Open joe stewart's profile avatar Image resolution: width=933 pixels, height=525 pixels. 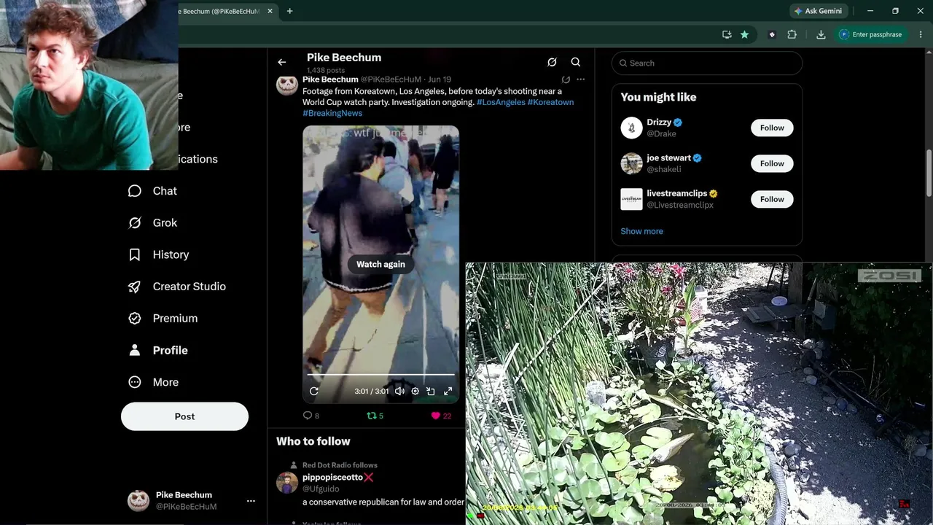click(631, 163)
